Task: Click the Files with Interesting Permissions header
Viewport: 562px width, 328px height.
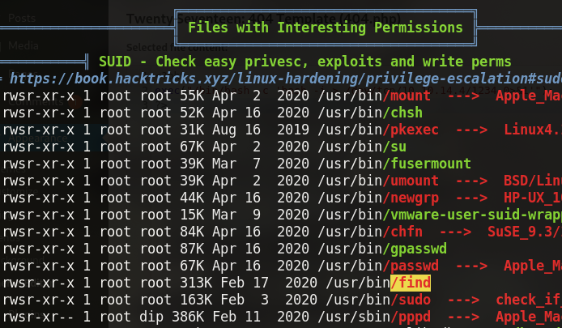Action: [325, 28]
